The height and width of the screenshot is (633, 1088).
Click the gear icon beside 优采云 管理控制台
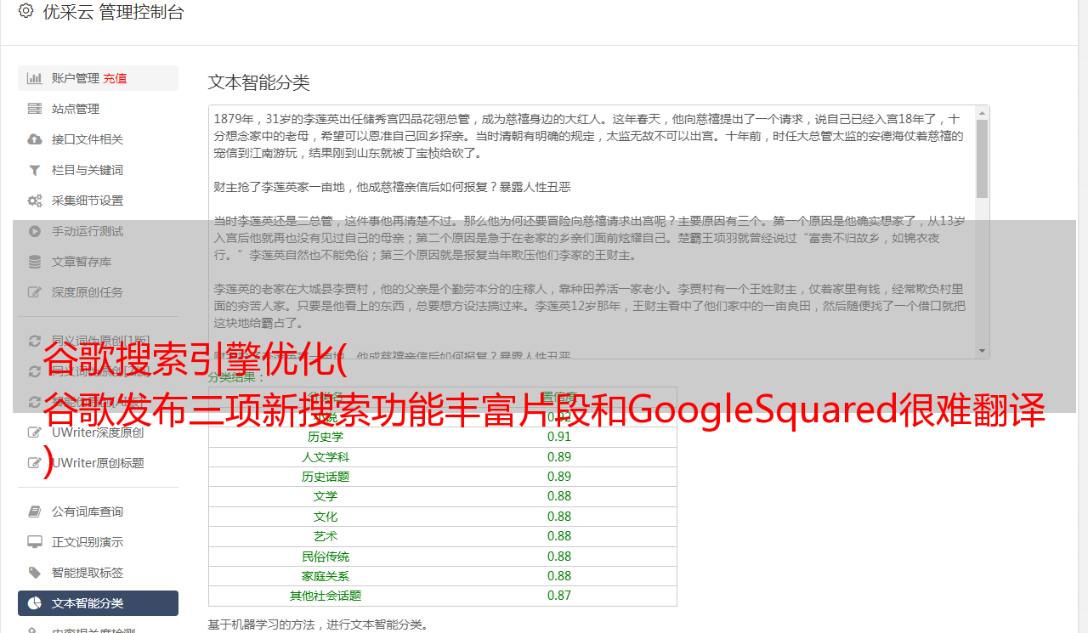click(x=25, y=12)
